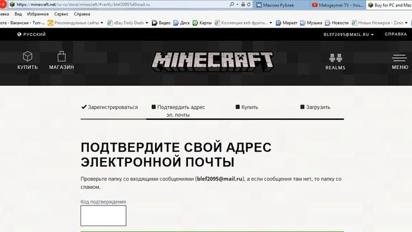This screenshot has width=412, height=232.
Task: Click site favicon in address bar
Action: tap(12, 5)
